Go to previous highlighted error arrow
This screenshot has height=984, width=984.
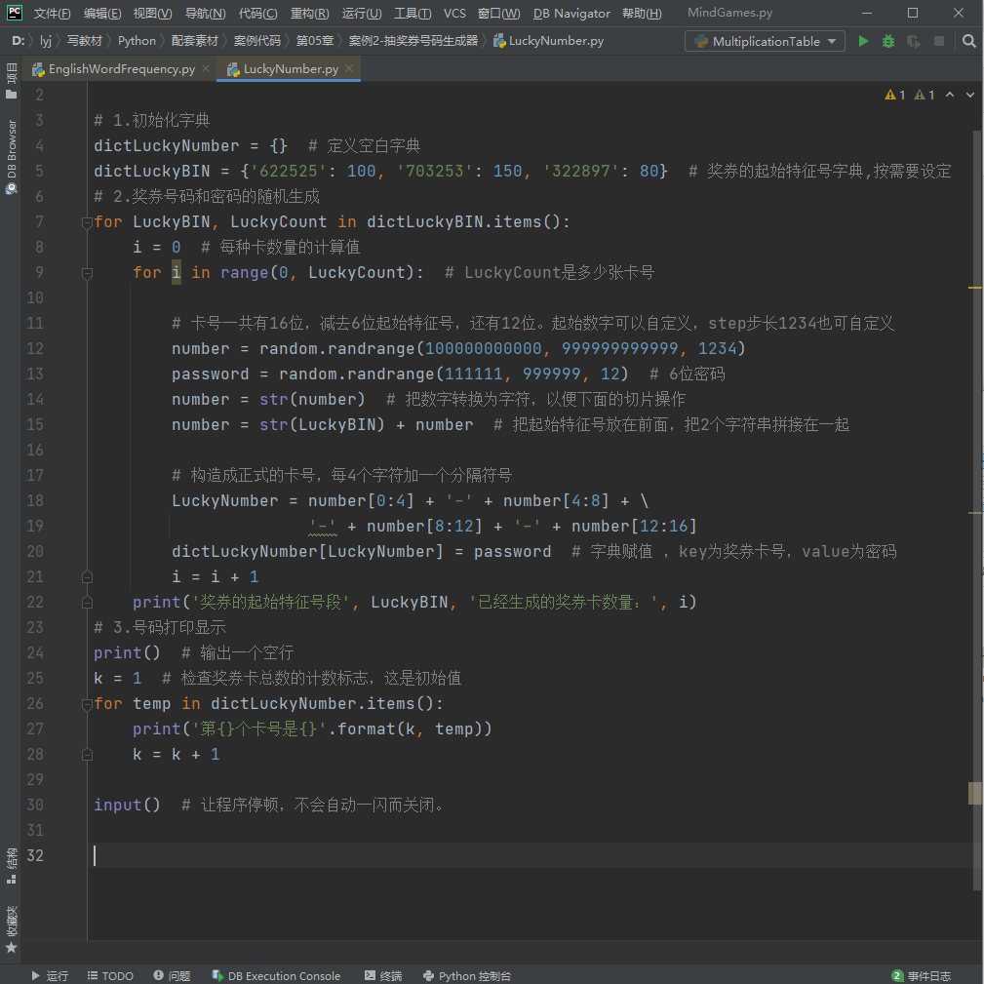tap(951, 95)
